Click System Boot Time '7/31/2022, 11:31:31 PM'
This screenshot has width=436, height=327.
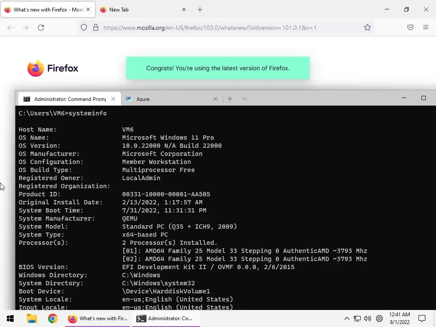coord(164,210)
